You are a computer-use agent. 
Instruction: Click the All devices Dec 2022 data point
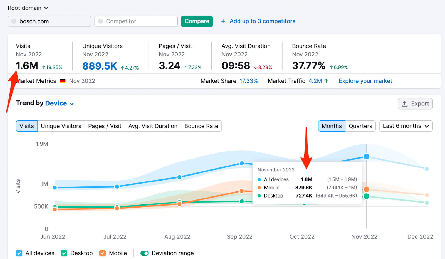427,169
